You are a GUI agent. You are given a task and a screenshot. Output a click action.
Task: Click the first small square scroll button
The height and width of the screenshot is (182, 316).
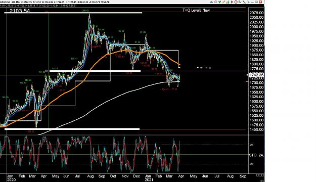[x=257, y=175]
